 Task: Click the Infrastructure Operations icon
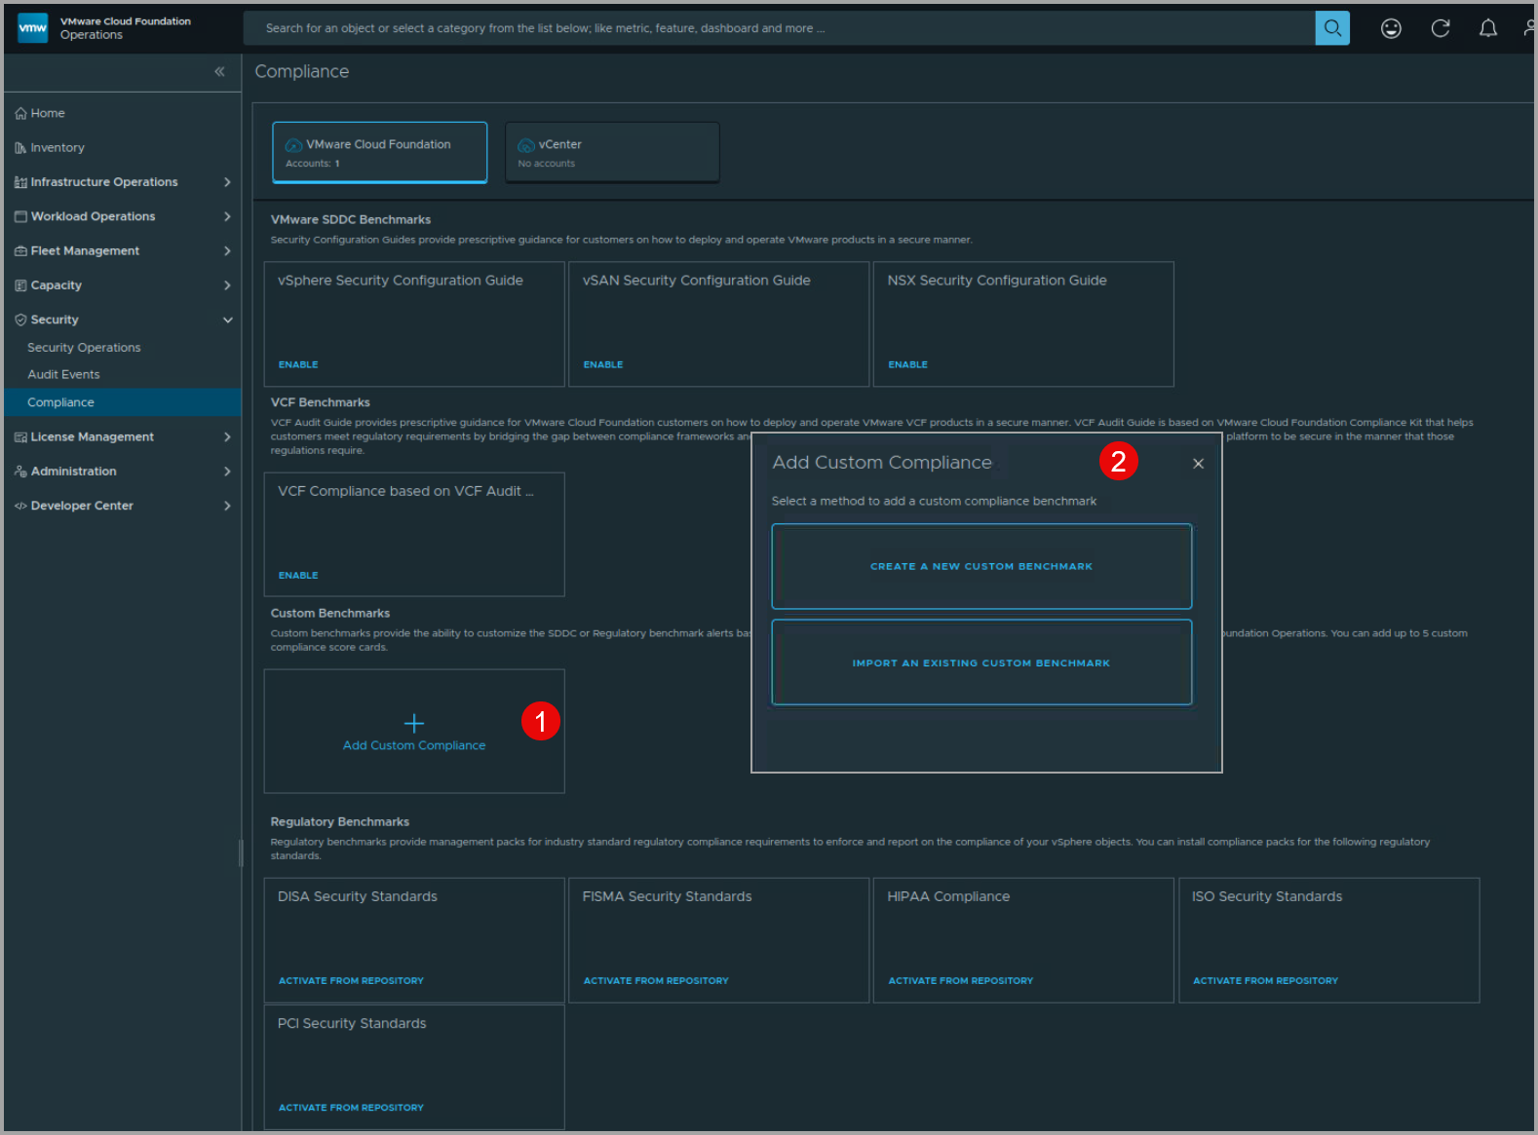point(20,182)
